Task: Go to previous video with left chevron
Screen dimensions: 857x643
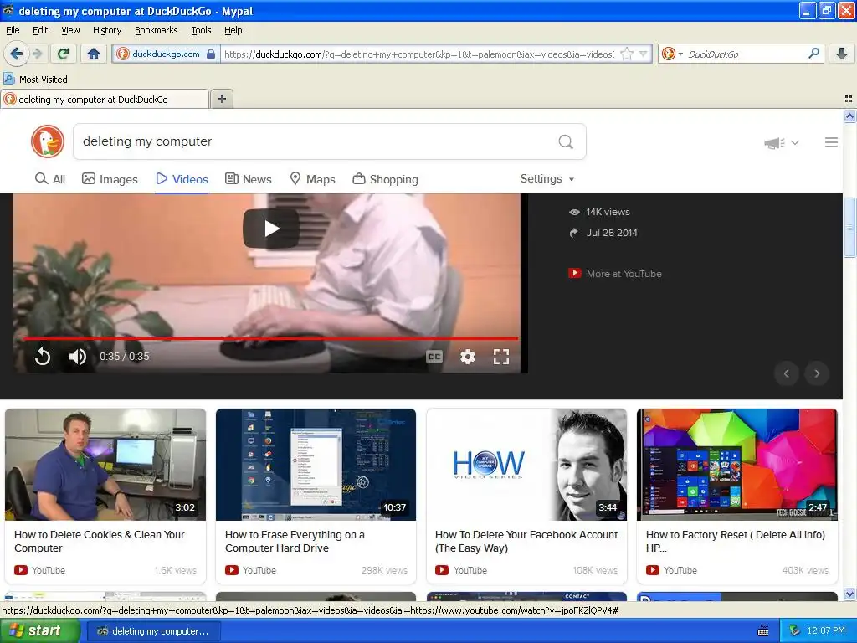Action: pyautogui.click(x=787, y=373)
